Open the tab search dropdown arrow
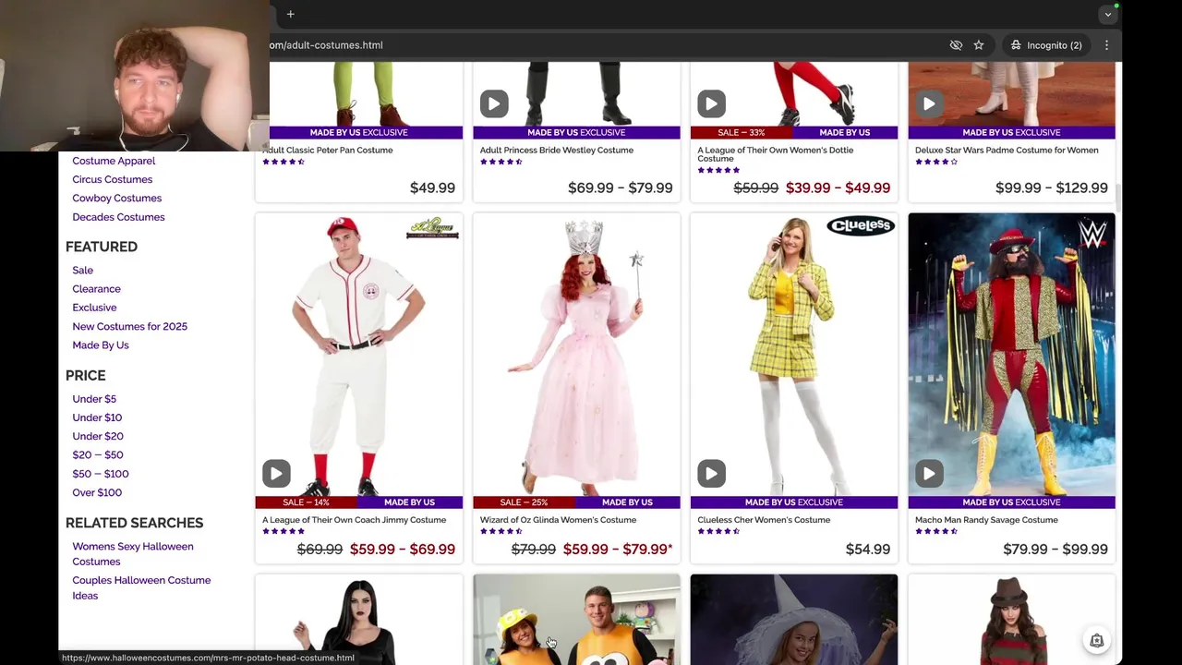1182x665 pixels. [1107, 14]
